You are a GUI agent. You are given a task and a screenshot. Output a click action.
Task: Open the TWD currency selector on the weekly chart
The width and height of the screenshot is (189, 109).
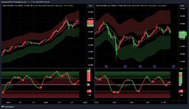90,6
